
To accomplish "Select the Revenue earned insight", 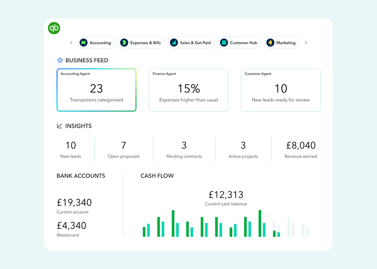I will tap(301, 150).
